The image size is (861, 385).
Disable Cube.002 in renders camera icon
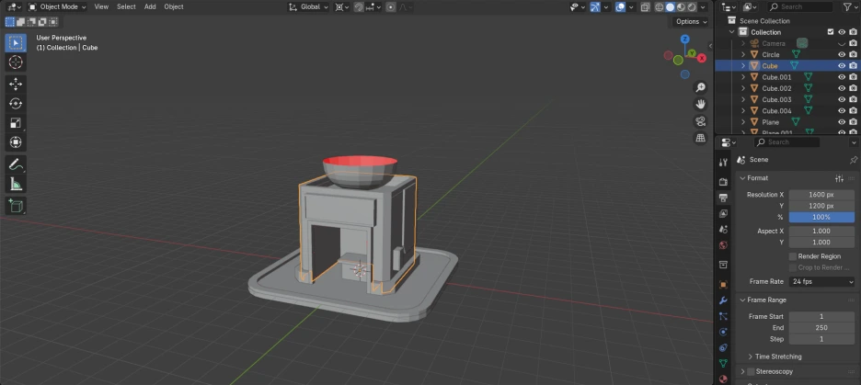click(x=853, y=88)
